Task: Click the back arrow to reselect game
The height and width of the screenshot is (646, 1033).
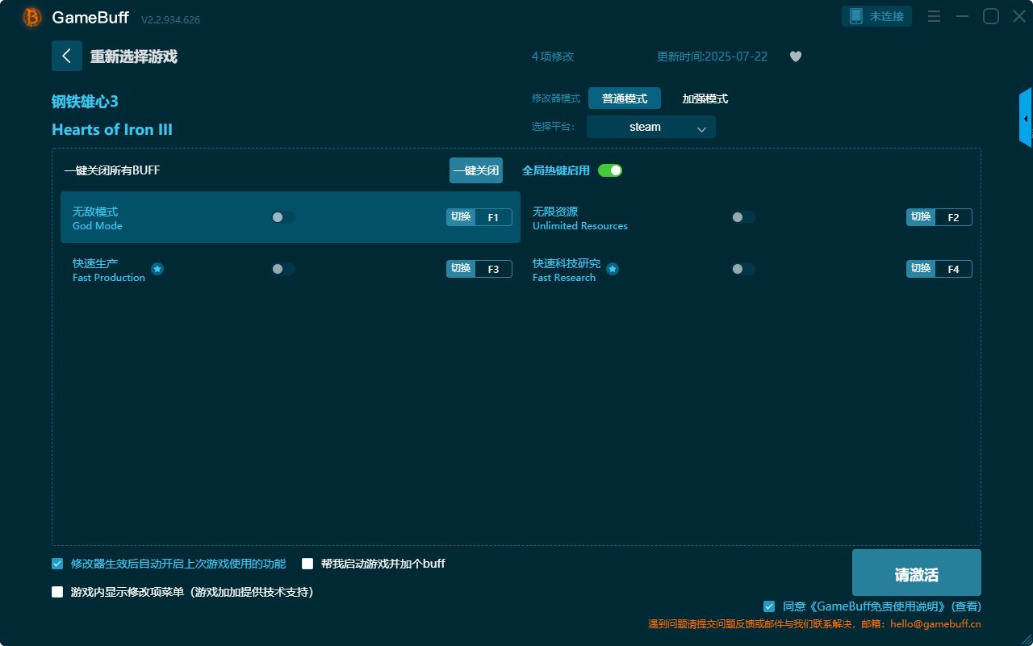Action: pos(67,56)
